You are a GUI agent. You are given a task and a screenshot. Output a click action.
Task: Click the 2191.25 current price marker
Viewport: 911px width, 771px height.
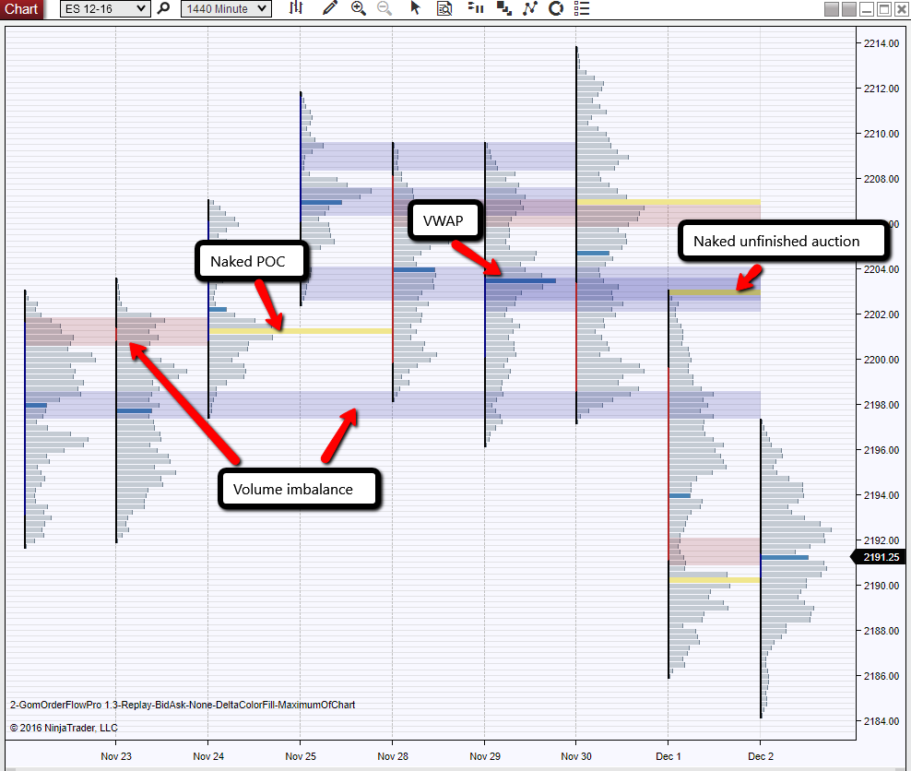878,557
